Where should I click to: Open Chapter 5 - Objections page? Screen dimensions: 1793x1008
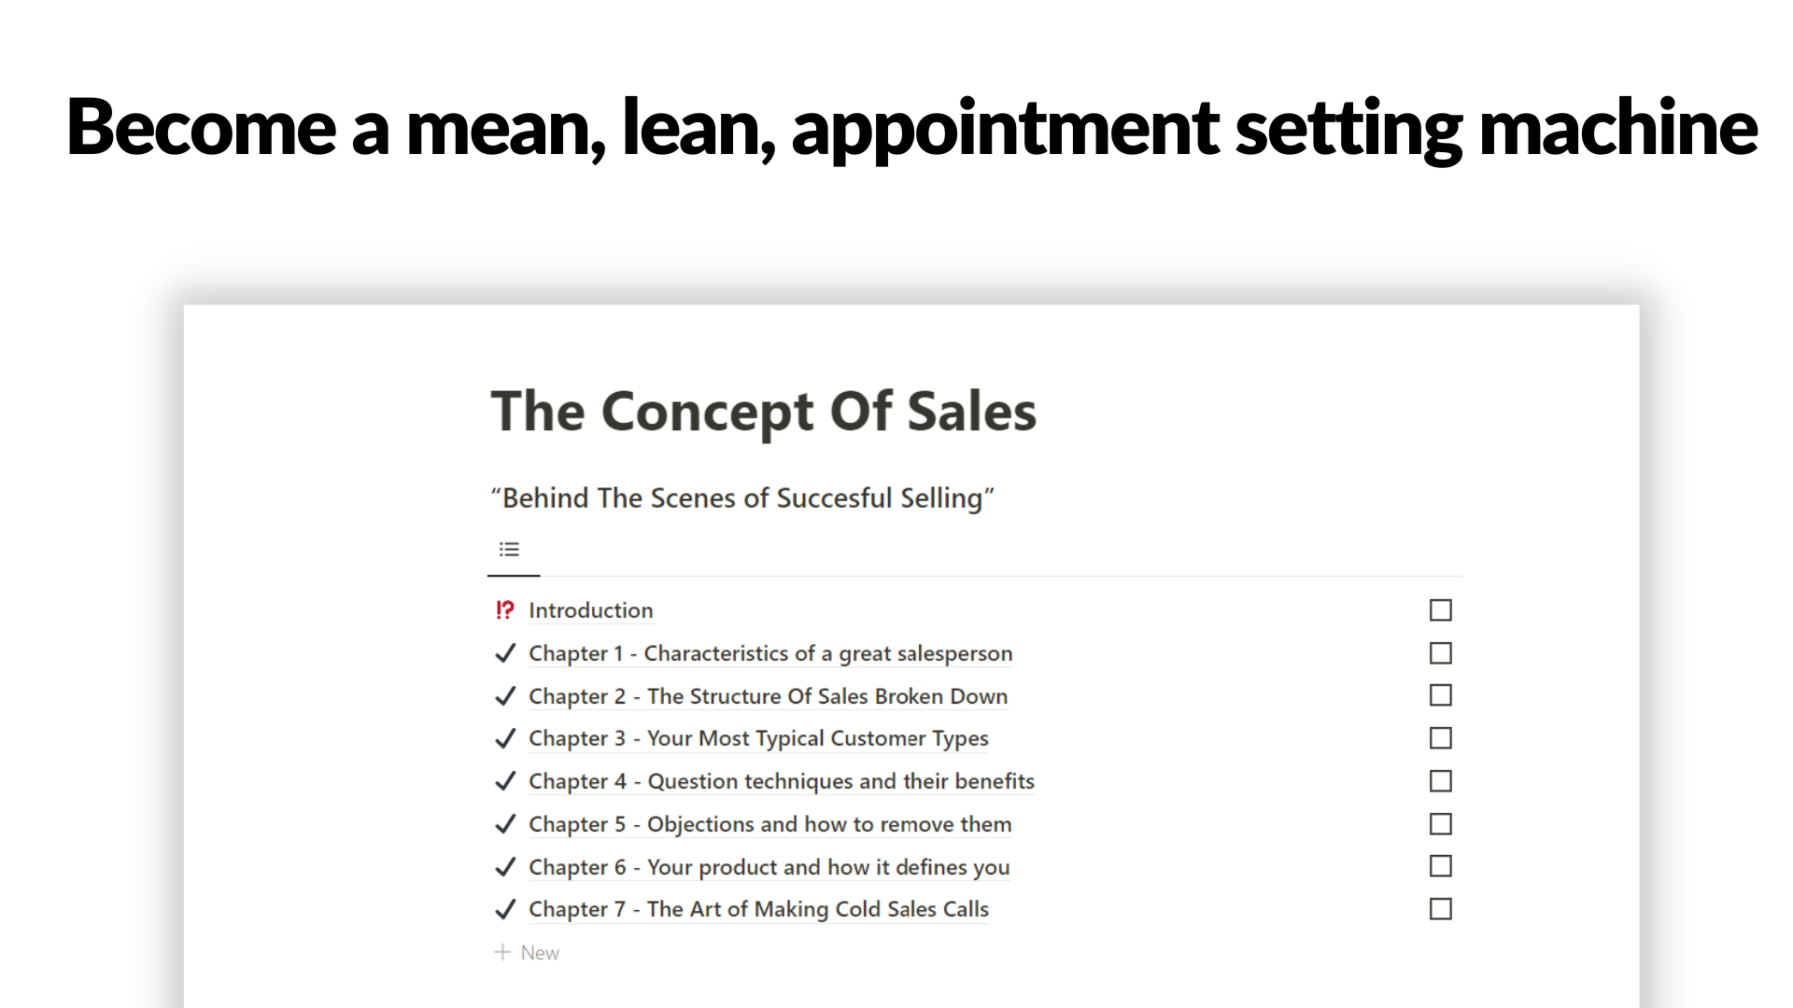769,824
